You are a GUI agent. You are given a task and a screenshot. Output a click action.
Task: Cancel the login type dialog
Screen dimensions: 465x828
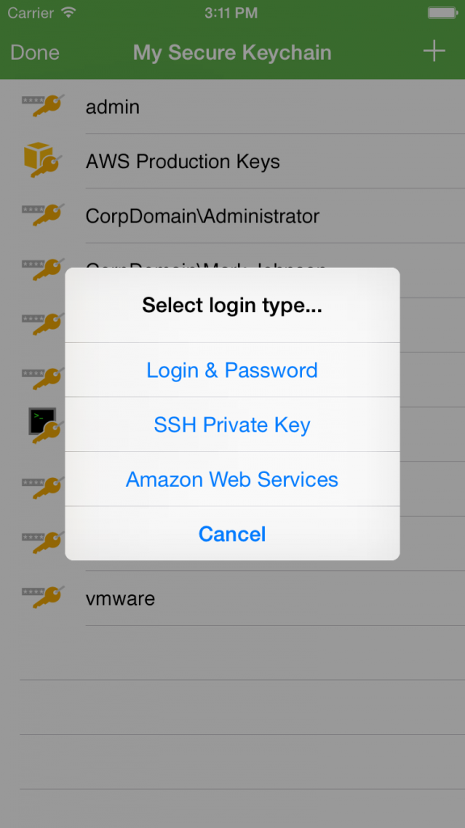[x=232, y=534]
